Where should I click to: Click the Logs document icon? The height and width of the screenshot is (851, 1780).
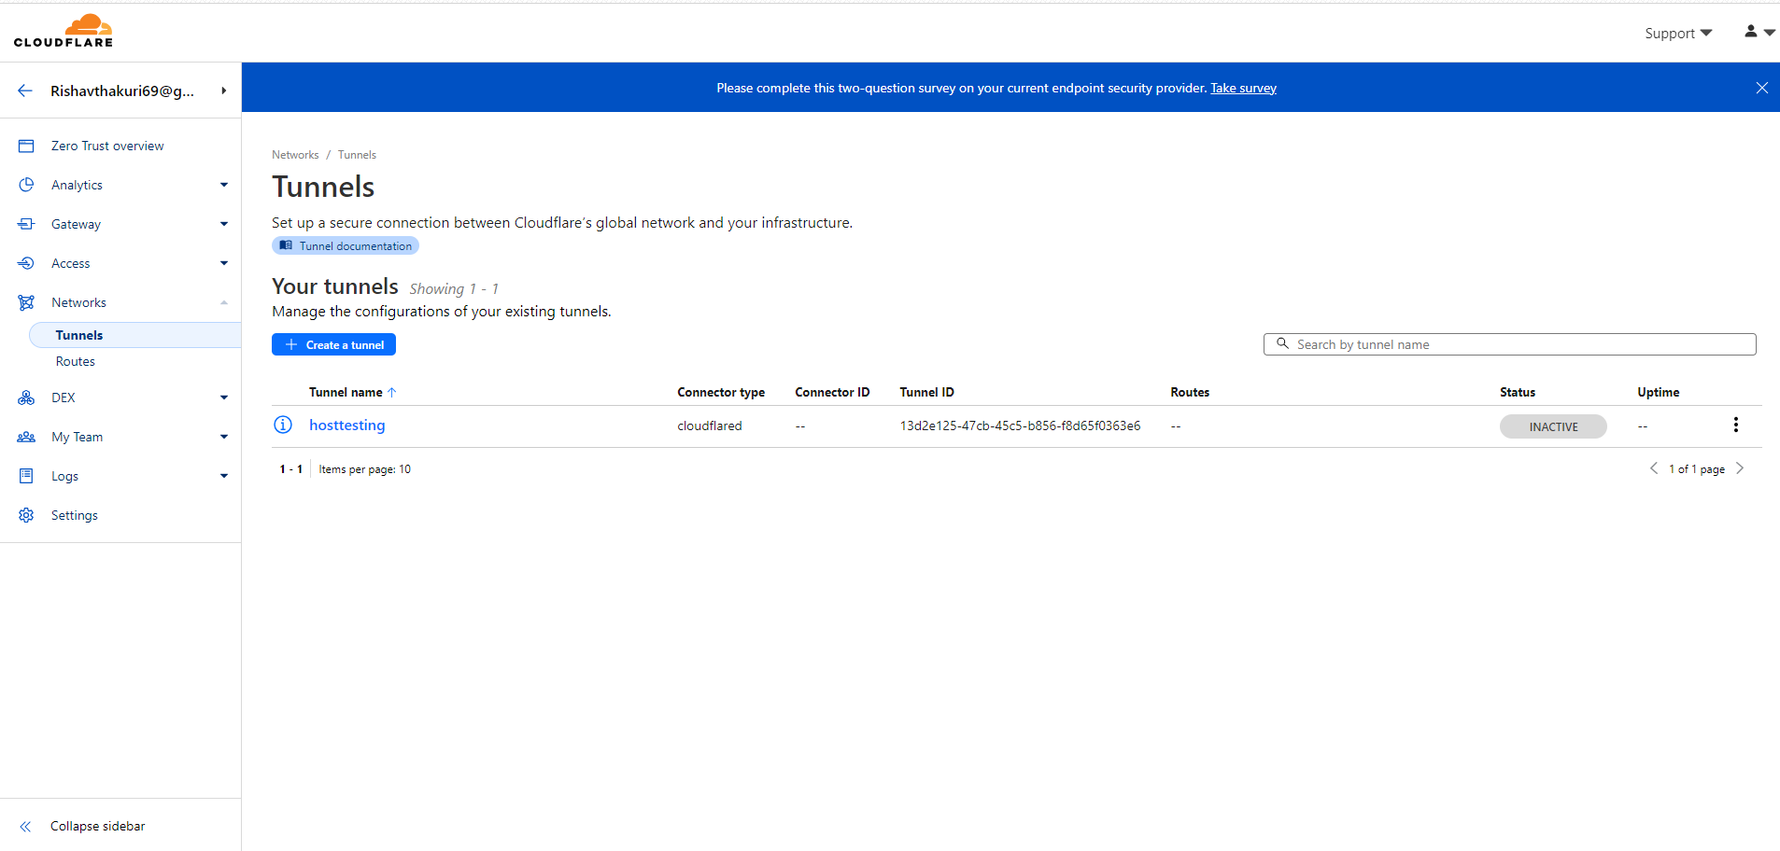[x=26, y=476]
